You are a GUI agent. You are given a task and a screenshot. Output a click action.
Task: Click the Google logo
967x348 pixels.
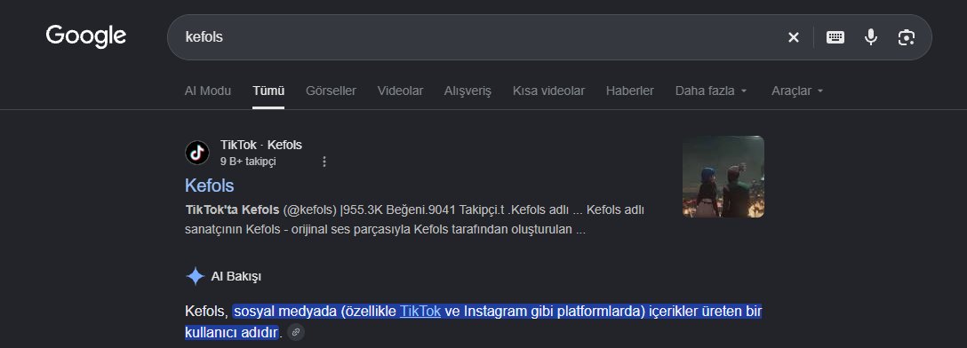[85, 36]
